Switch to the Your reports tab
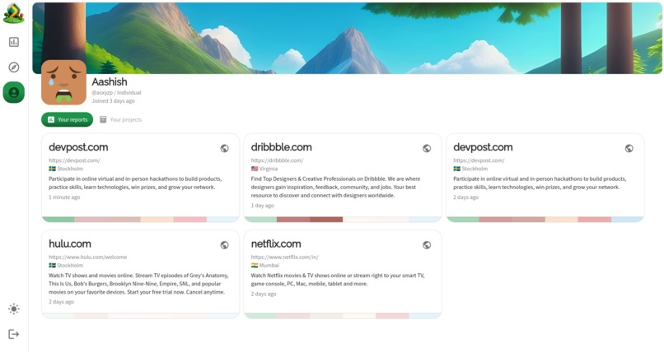Image resolution: width=664 pixels, height=352 pixels. pyautogui.click(x=67, y=119)
